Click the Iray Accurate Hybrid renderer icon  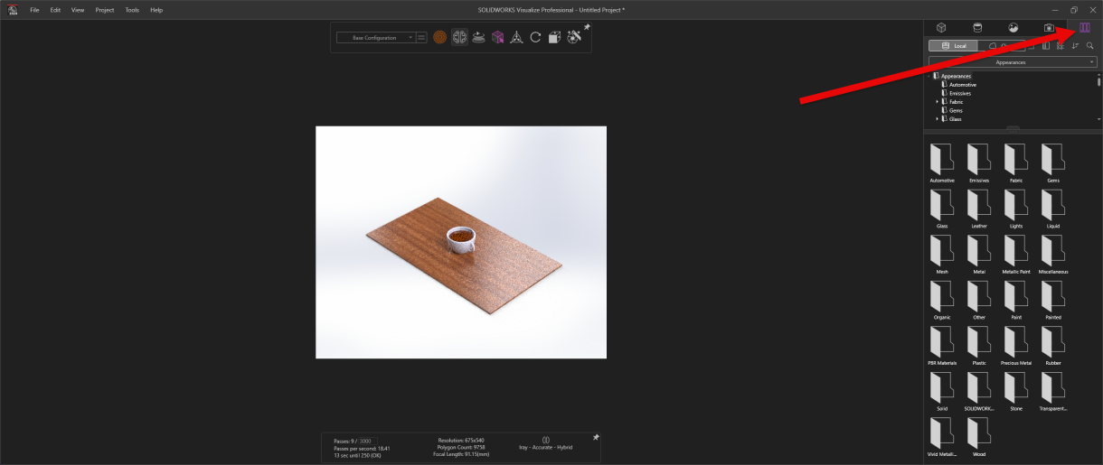[545, 440]
